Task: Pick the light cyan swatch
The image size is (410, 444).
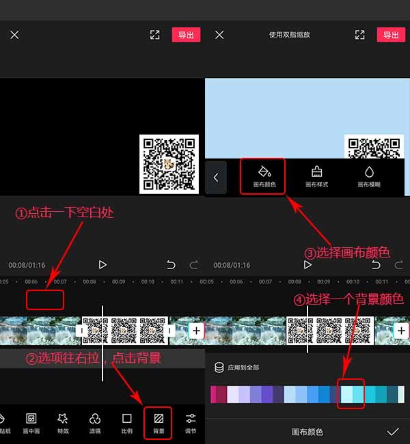Action: coord(346,394)
